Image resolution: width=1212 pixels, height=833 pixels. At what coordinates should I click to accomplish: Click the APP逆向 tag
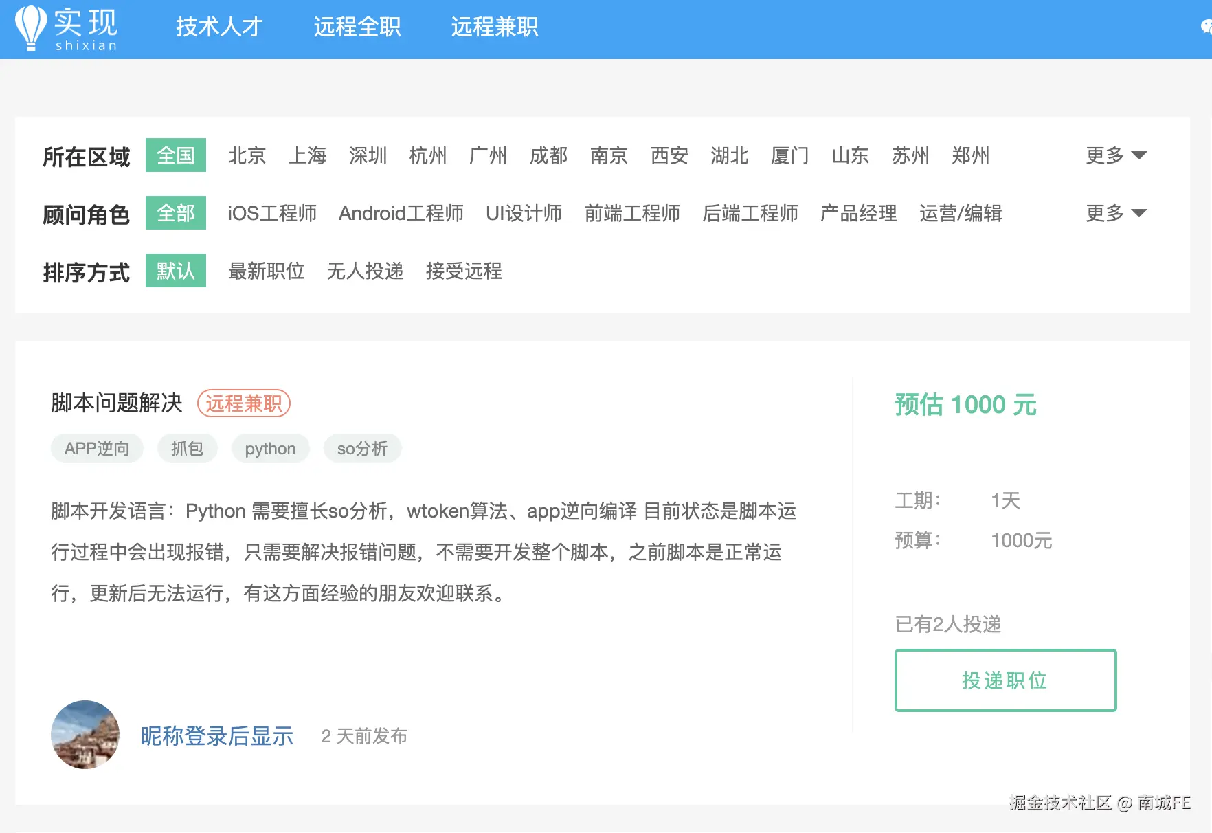coord(97,449)
